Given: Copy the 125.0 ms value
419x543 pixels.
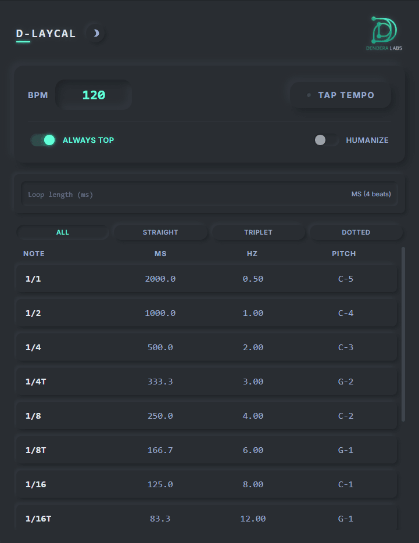Looking at the screenshot, I should tap(160, 484).
